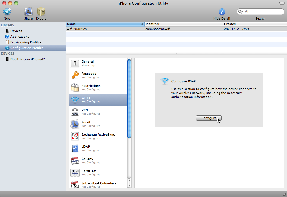Open the Passcode payload label

(89, 74)
